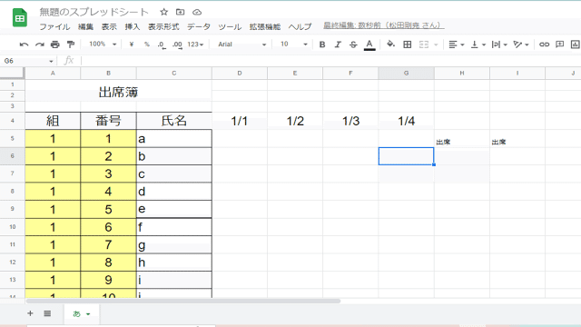Click the spreadsheet title 無題のスプレッドシート
581x327 pixels.
[x=94, y=12]
